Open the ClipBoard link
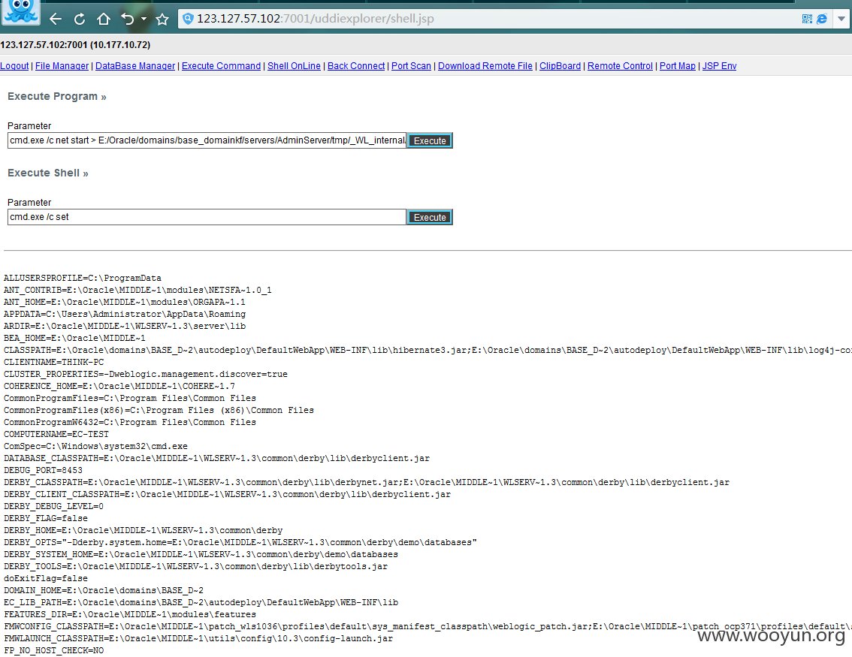Viewport: 852px width, 657px height. [x=560, y=66]
